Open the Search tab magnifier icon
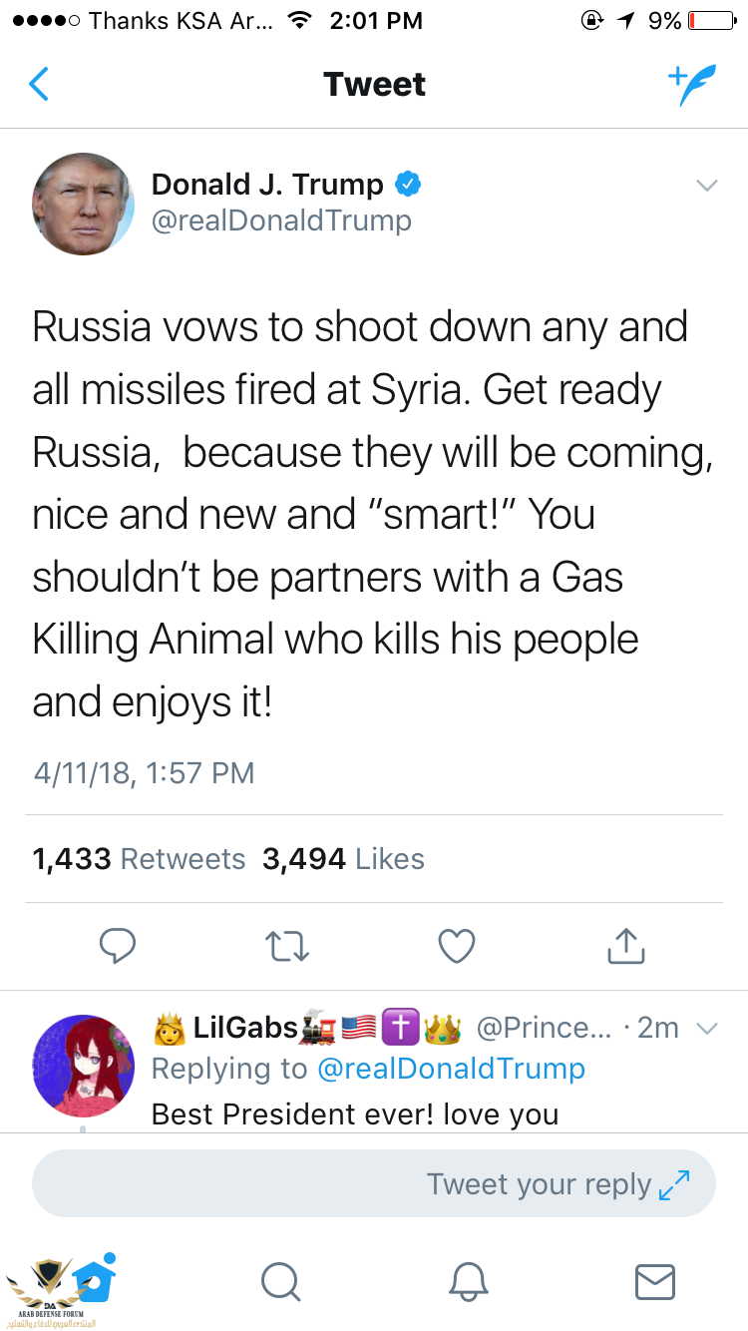748x1331 pixels. [280, 1281]
